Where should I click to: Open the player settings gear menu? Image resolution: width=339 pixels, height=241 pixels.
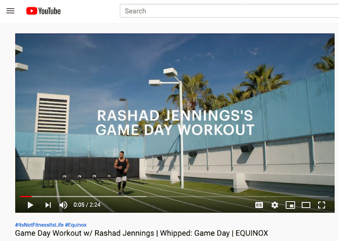(275, 205)
